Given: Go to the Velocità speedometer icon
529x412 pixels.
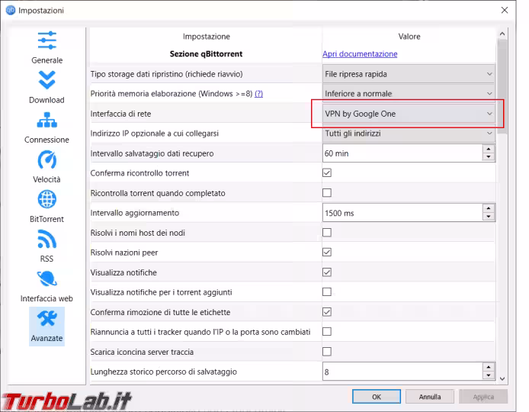Looking at the screenshot, I should coord(47,160).
